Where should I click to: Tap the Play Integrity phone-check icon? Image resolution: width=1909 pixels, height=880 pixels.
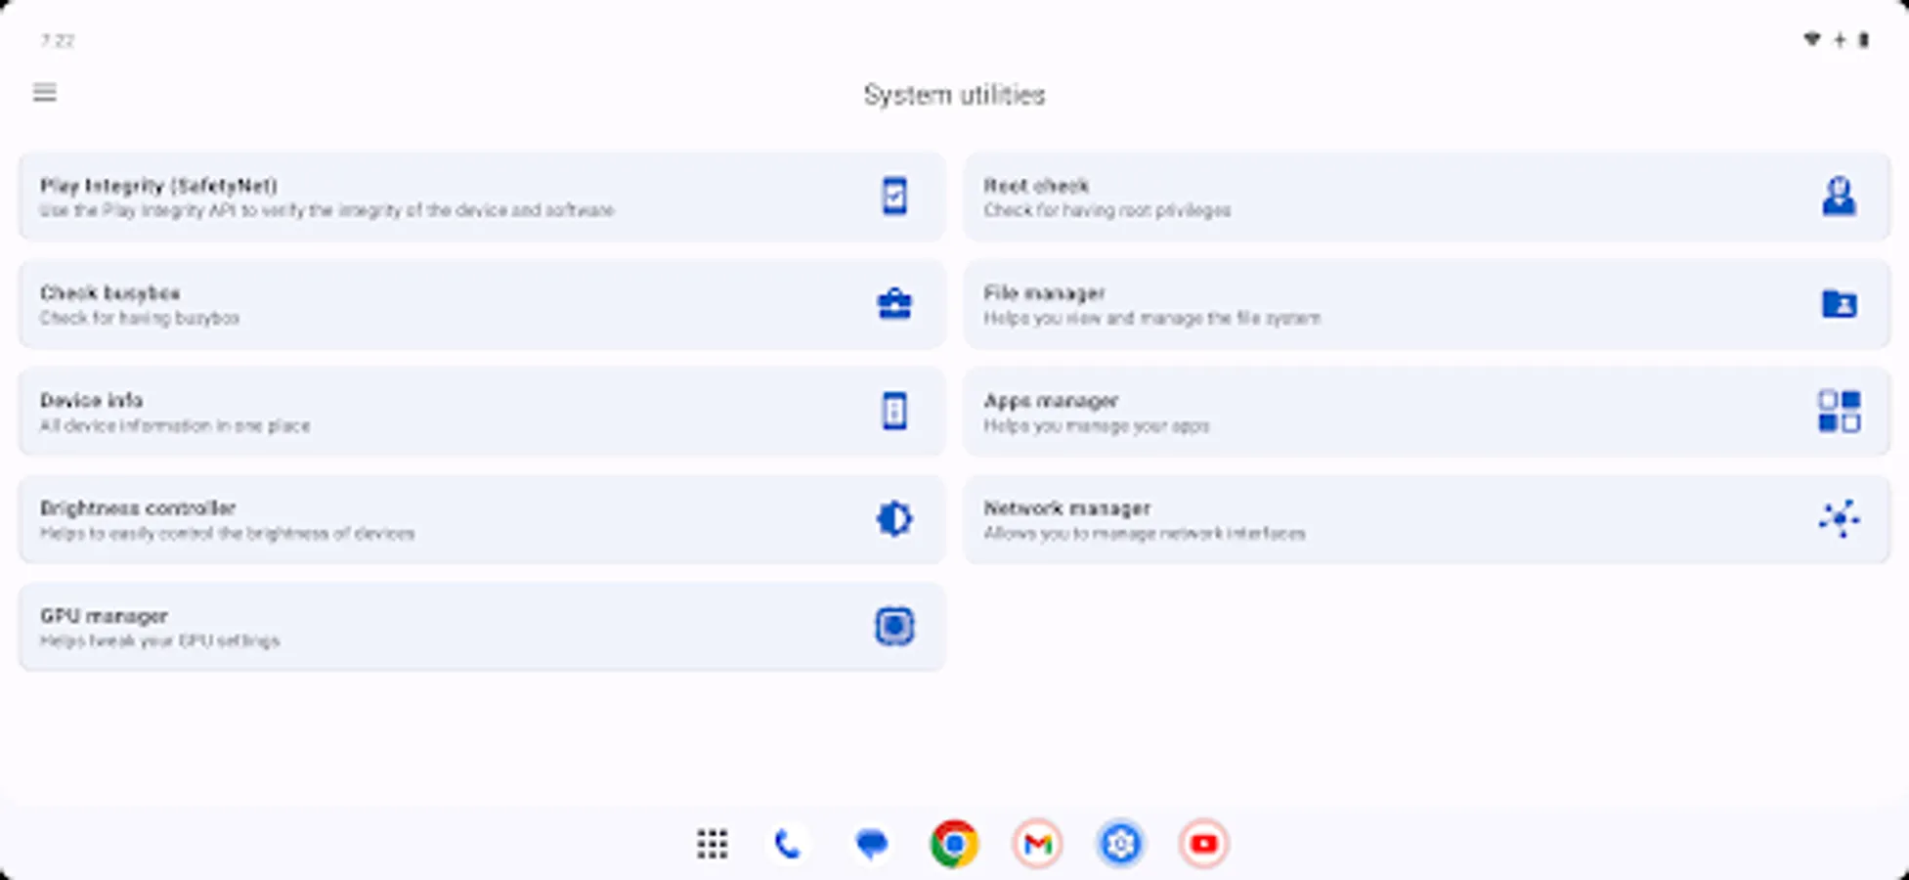pos(893,197)
